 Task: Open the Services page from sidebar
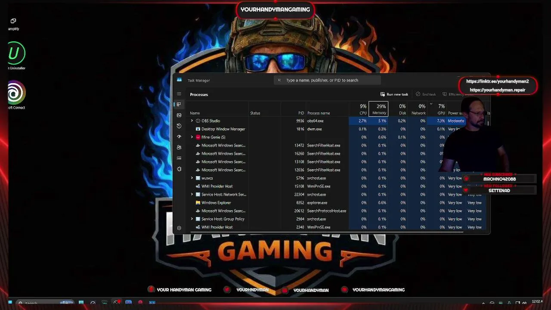[x=179, y=169]
